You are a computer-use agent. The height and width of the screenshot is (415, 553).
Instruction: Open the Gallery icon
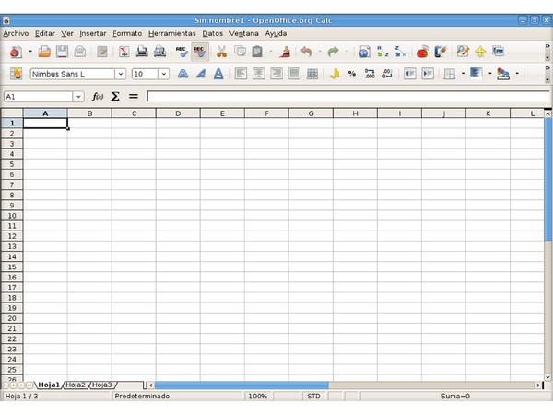click(x=498, y=52)
